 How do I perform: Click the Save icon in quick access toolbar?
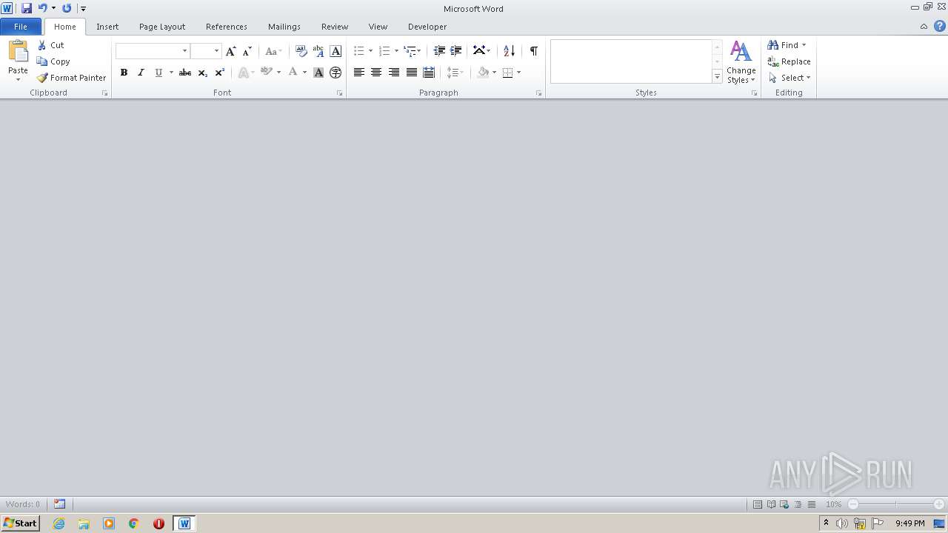pyautogui.click(x=27, y=8)
